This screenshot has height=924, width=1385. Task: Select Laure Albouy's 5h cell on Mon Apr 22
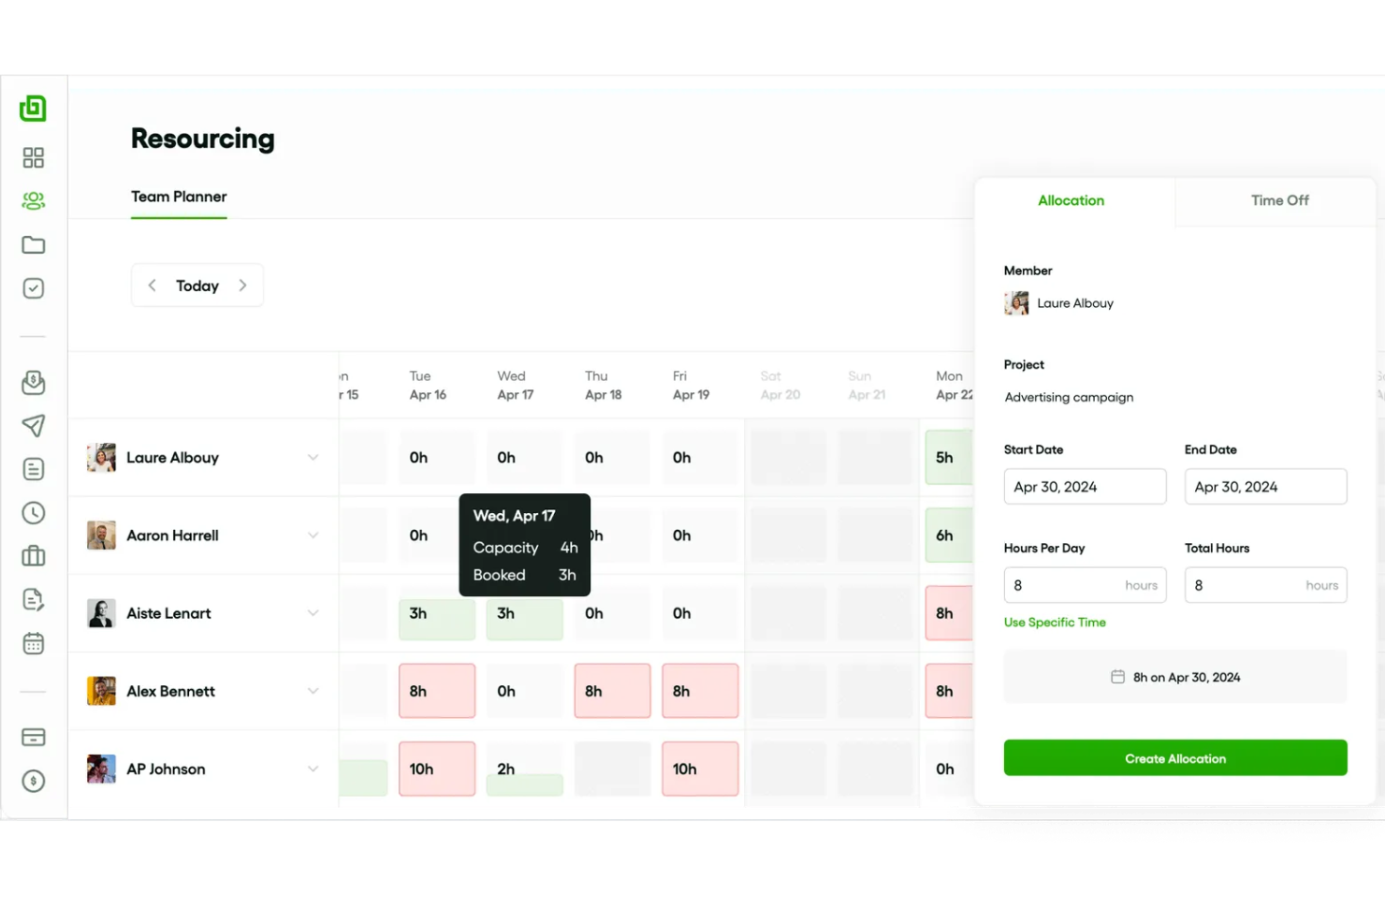tap(949, 458)
